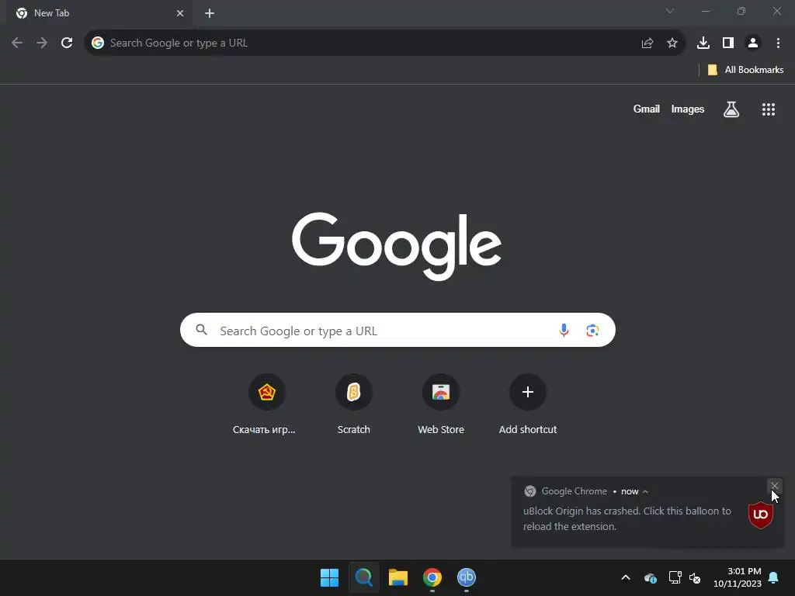Open the Gmail link

647,109
